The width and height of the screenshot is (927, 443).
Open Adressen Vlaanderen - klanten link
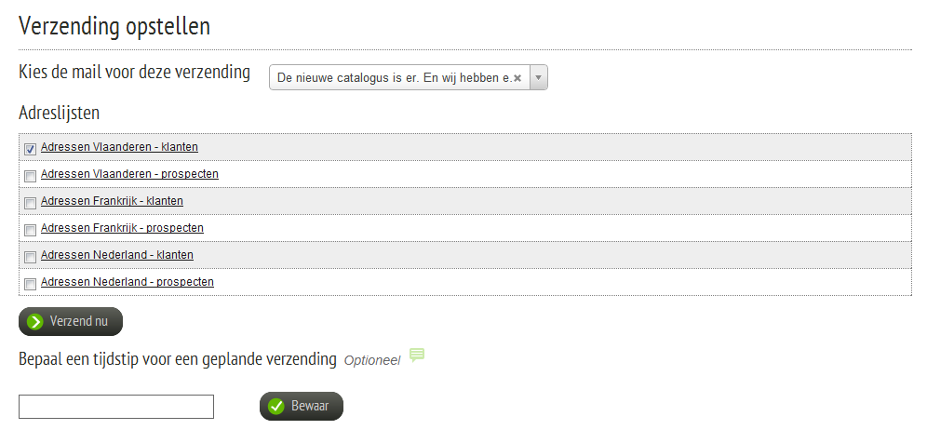point(119,147)
